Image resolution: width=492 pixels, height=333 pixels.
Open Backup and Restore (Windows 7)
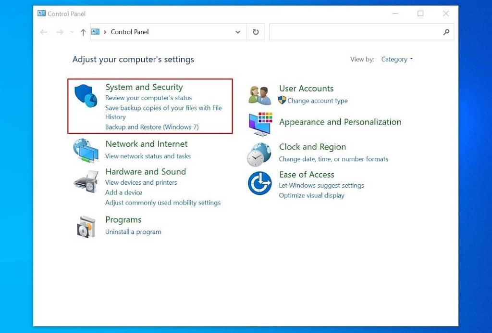152,127
